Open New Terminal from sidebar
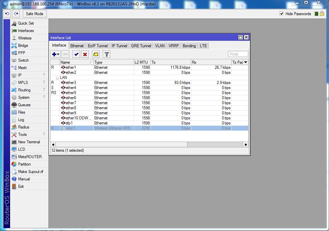Viewport: 329px width, 231px height. point(29,142)
